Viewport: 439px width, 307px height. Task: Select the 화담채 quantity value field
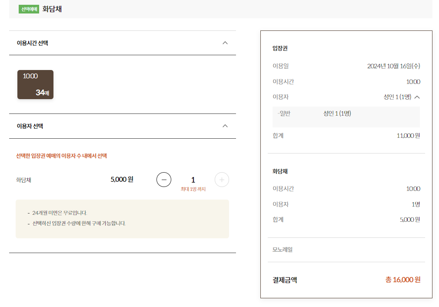(x=193, y=179)
